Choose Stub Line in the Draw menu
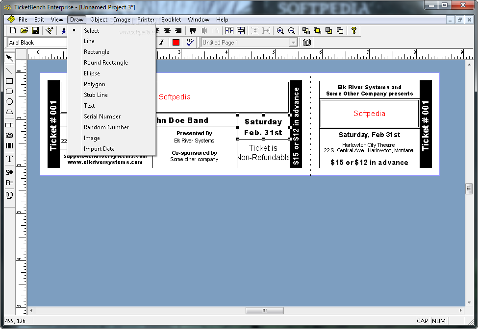478x329 pixels. click(x=112, y=95)
